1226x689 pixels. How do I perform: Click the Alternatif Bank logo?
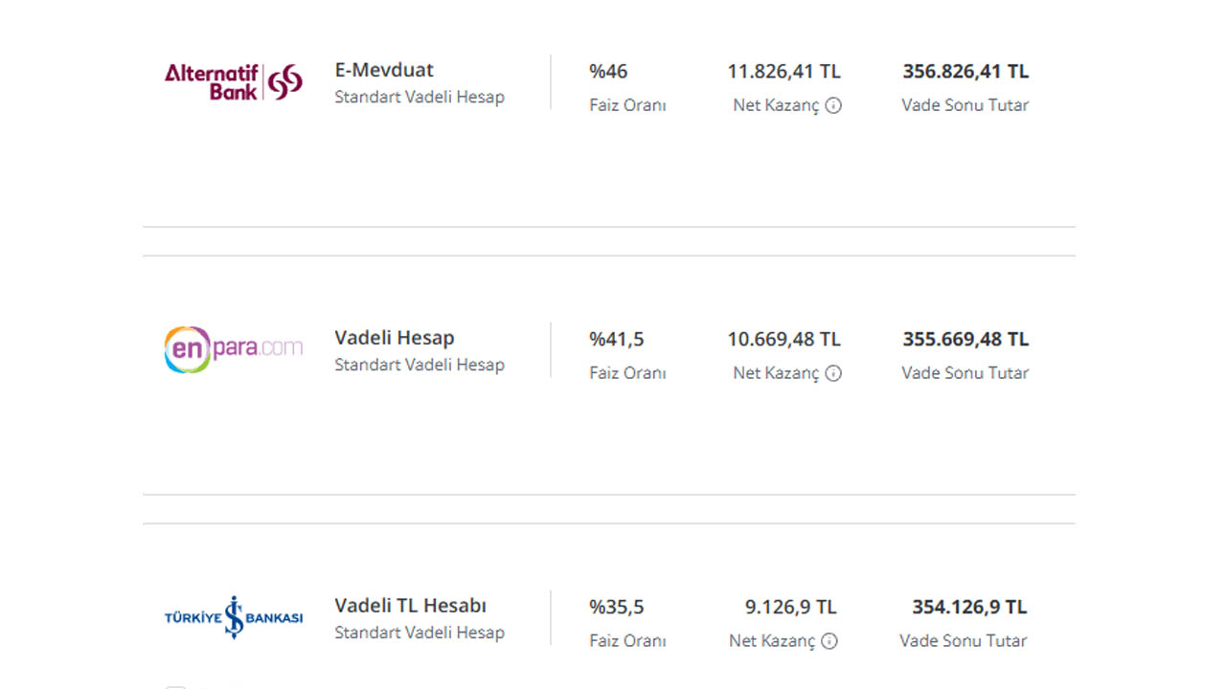(234, 82)
